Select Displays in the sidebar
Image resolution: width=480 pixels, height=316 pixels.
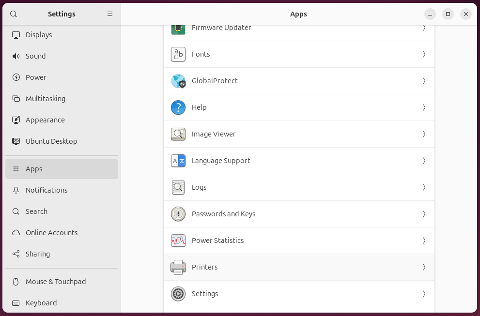tap(39, 35)
